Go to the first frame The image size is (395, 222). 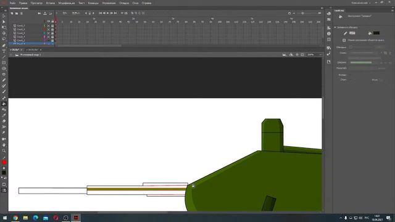point(100,13)
